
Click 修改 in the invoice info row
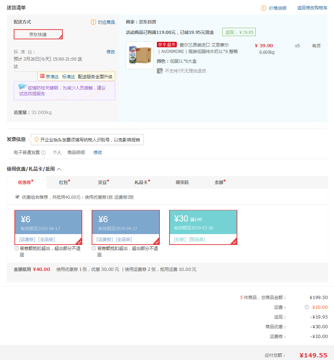click(97, 153)
